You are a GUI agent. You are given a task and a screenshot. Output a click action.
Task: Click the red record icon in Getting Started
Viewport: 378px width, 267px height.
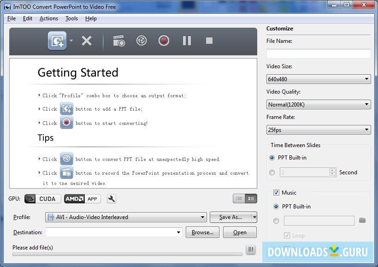coord(66,123)
